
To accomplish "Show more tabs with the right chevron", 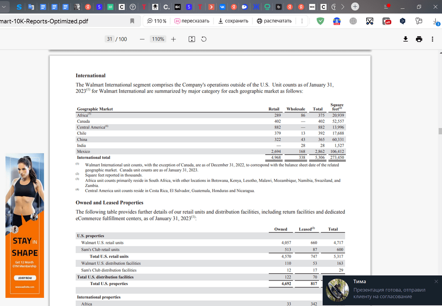I will point(343,7).
